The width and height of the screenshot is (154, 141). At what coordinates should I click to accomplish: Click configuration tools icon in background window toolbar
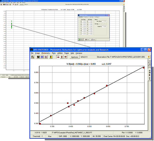1,4
